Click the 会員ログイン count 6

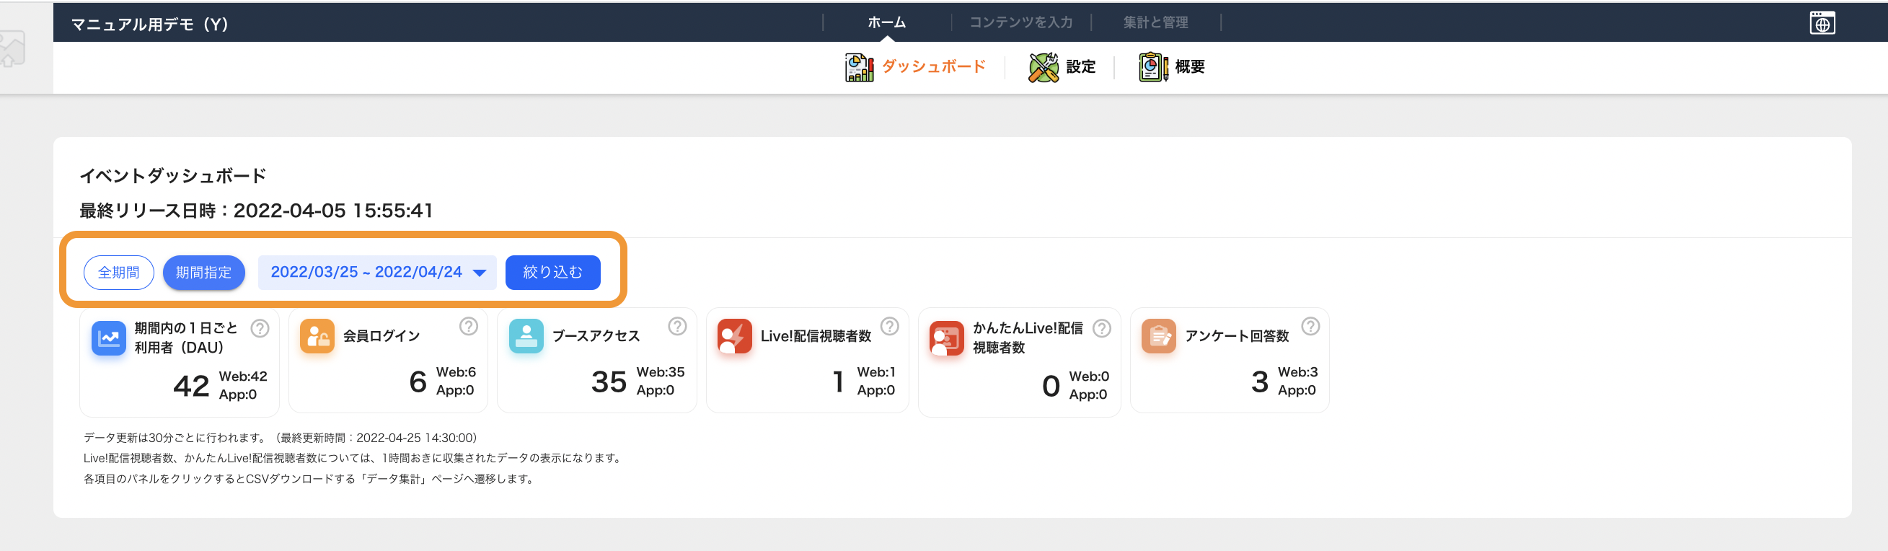tap(418, 382)
